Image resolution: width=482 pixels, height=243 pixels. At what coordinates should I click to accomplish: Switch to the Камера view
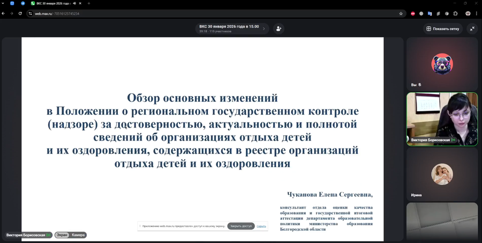[78, 235]
